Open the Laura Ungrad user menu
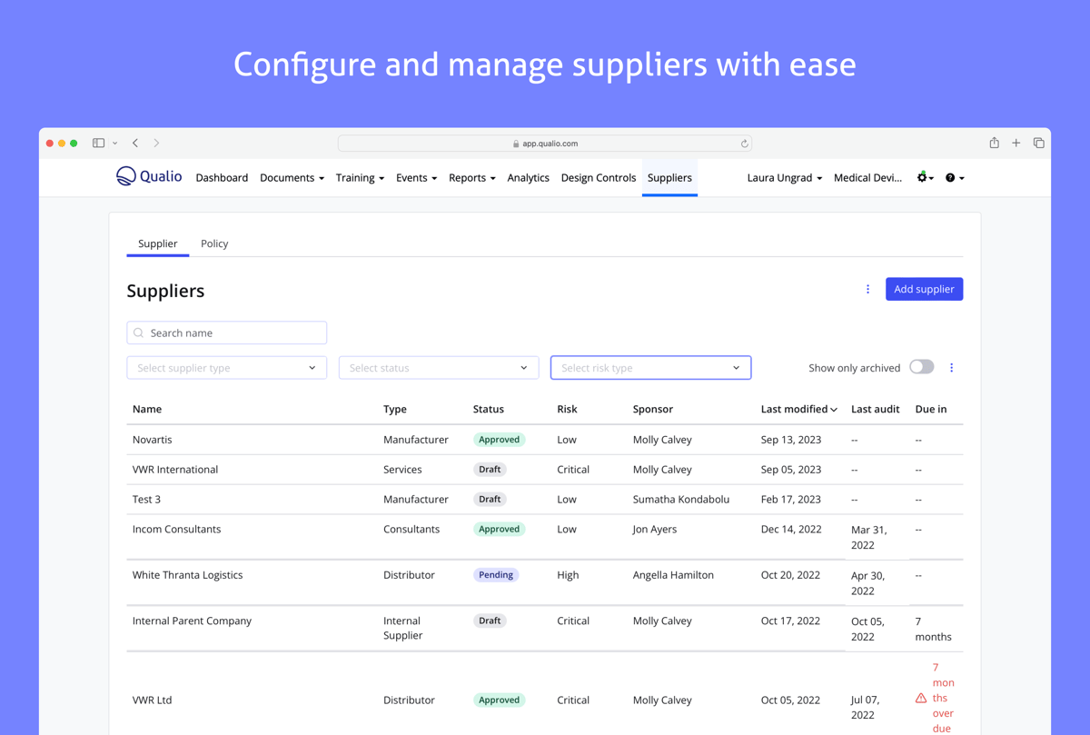This screenshot has height=735, width=1090. point(785,178)
